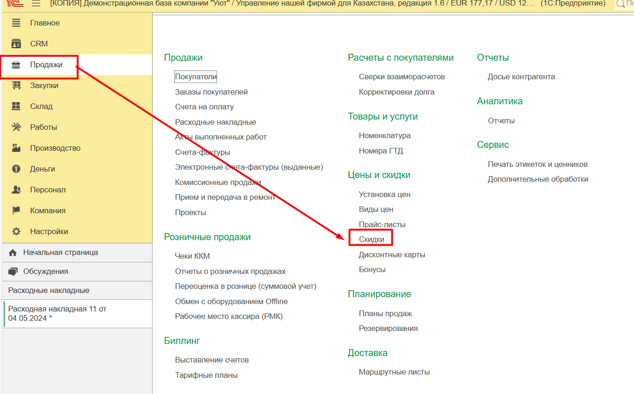Click the 1C logo icon
This screenshot has height=394, width=634.
coord(15,4)
